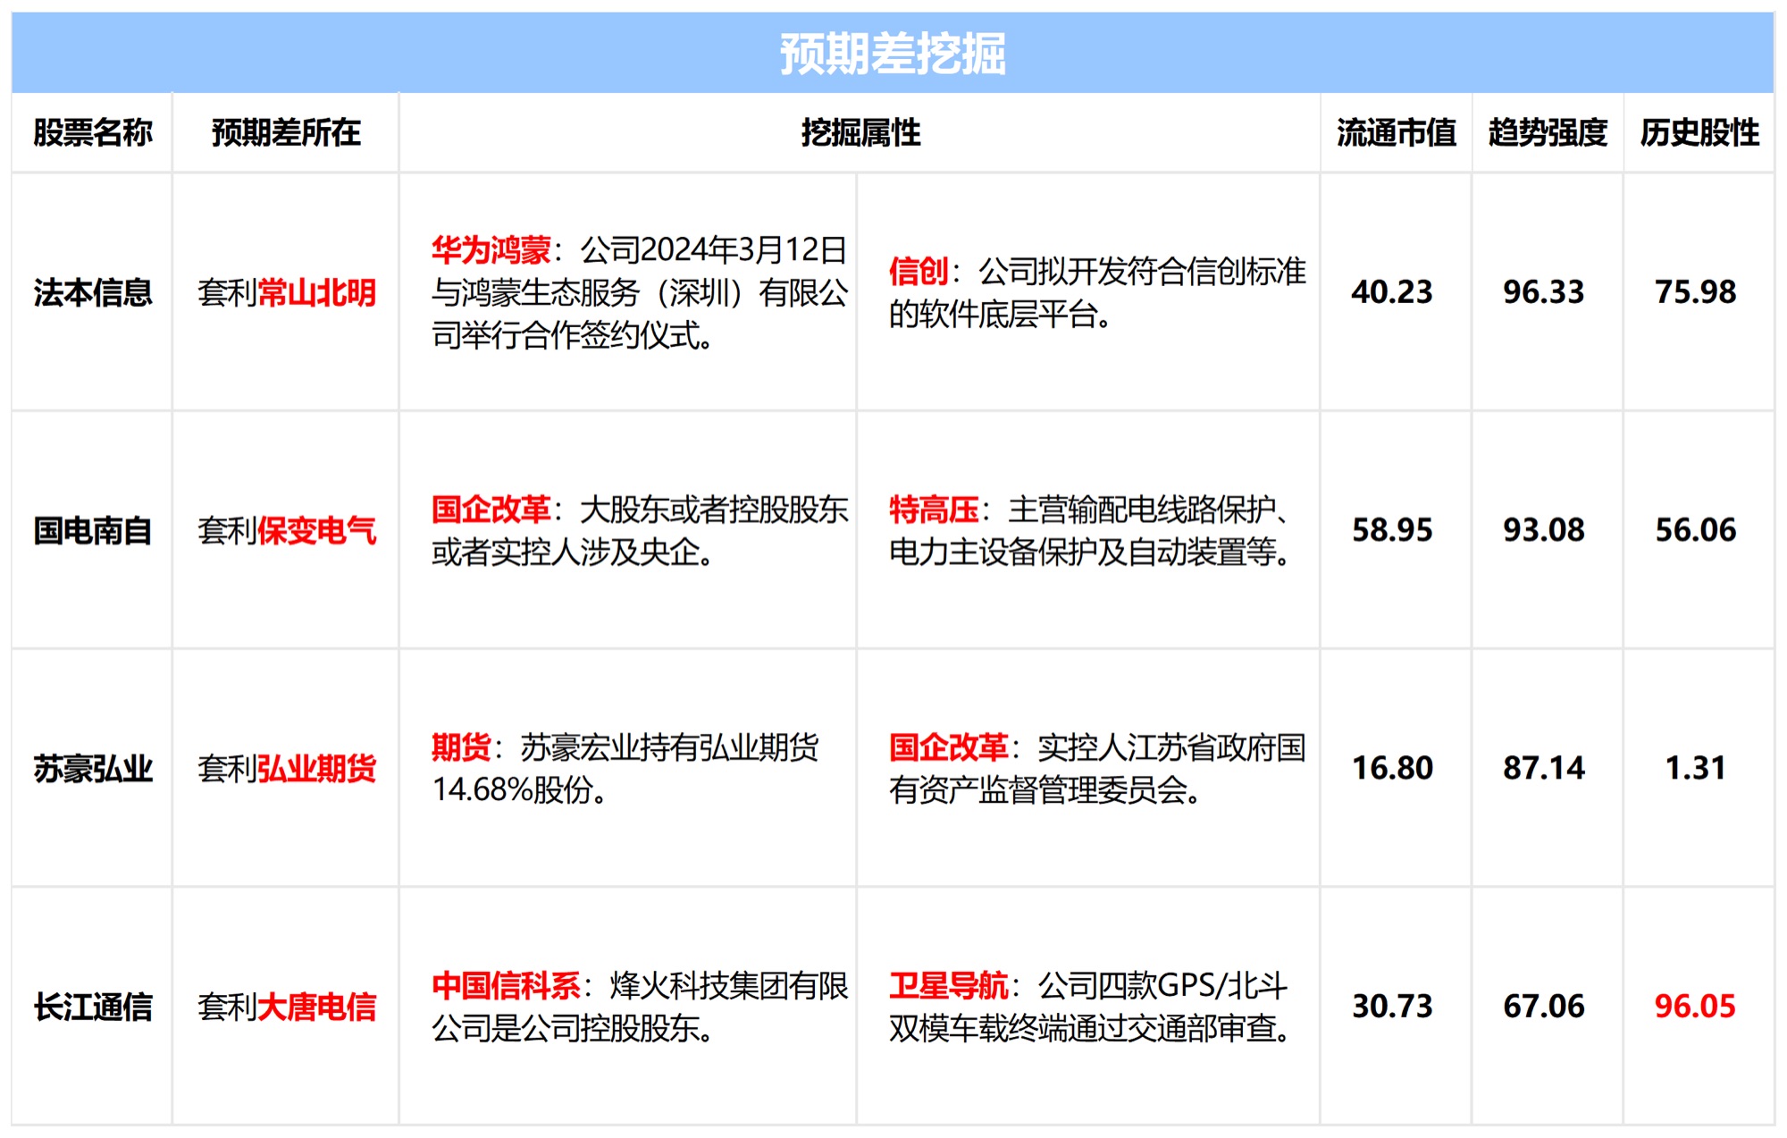
Task: Click the 期货 attribute description
Action: point(625,768)
